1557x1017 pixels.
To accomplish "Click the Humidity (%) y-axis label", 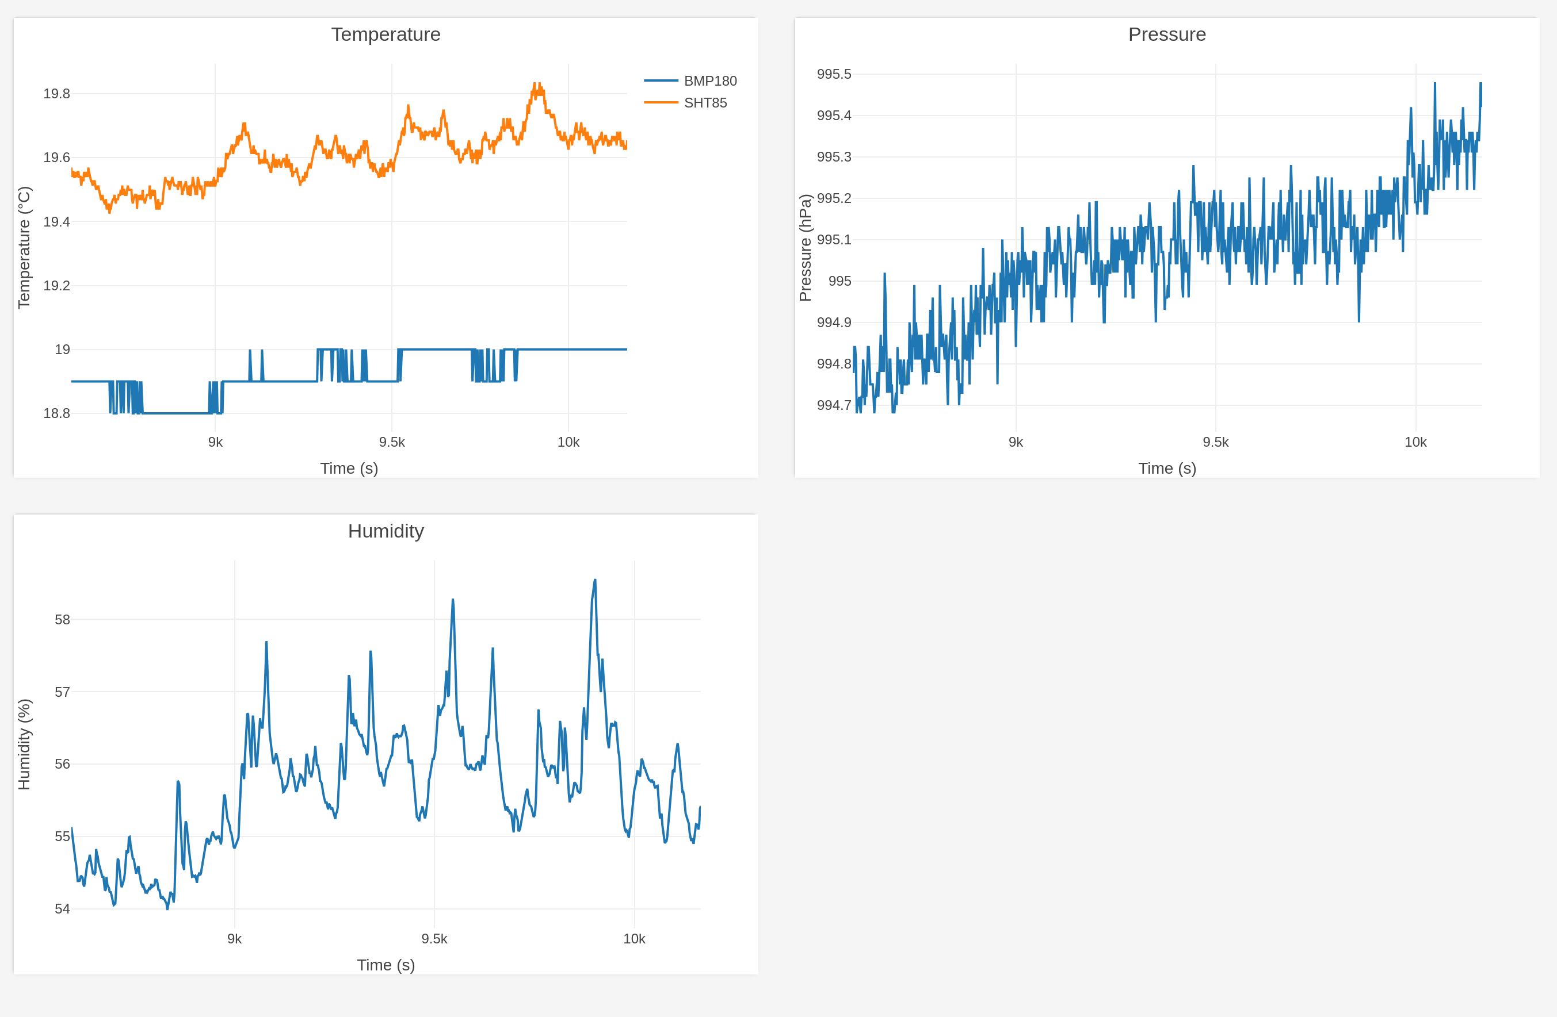I will click(24, 744).
